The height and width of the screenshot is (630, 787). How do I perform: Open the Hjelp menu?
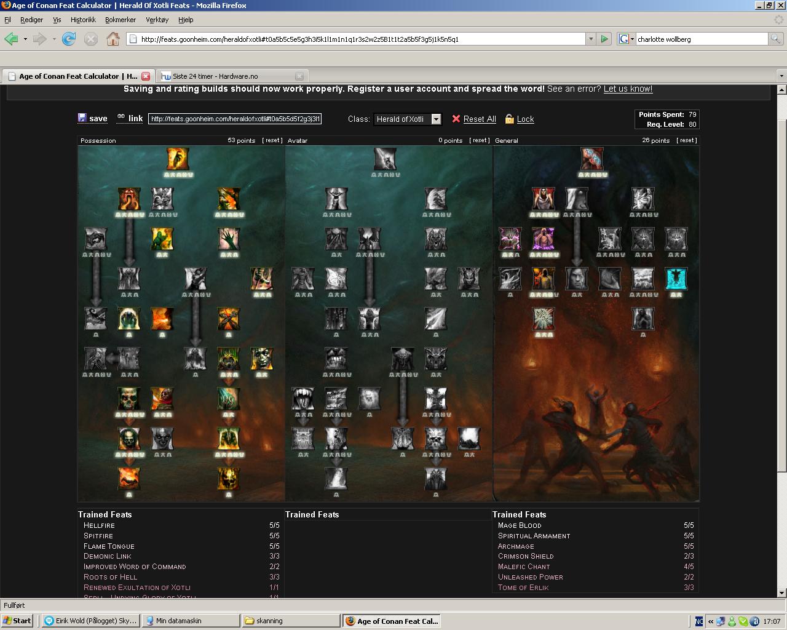pyautogui.click(x=186, y=20)
